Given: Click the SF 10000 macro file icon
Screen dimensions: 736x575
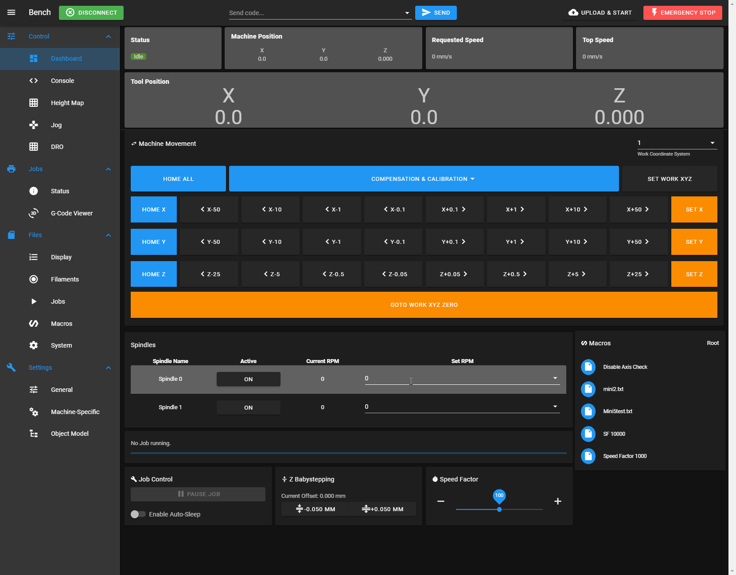Looking at the screenshot, I should 588,434.
